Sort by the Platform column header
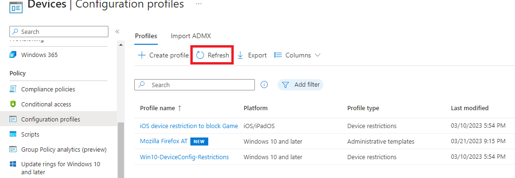 (255, 108)
